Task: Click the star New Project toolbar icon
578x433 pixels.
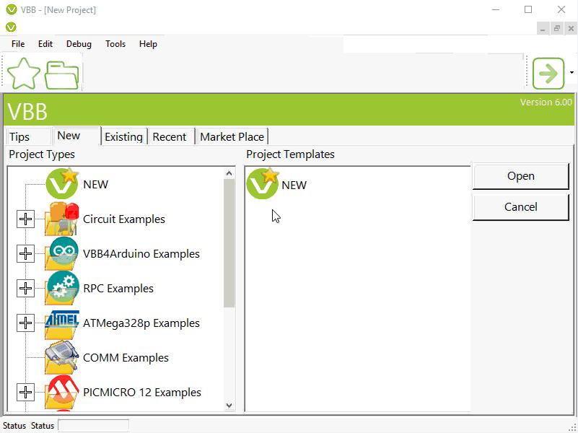Action: 24,74
